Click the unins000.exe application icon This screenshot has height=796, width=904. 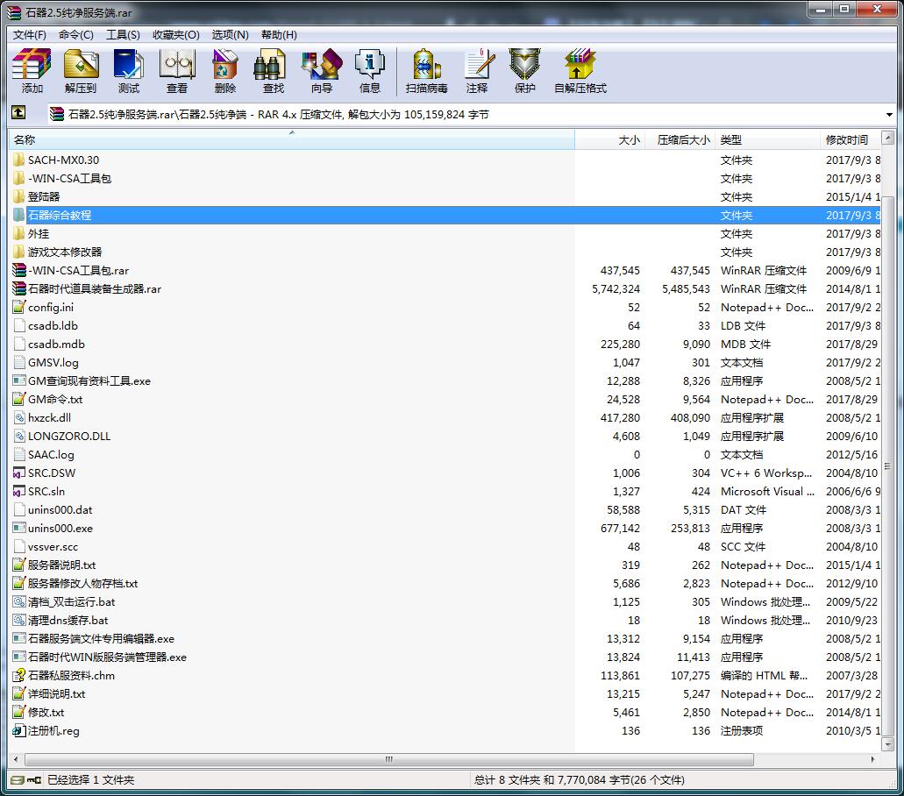click(19, 529)
